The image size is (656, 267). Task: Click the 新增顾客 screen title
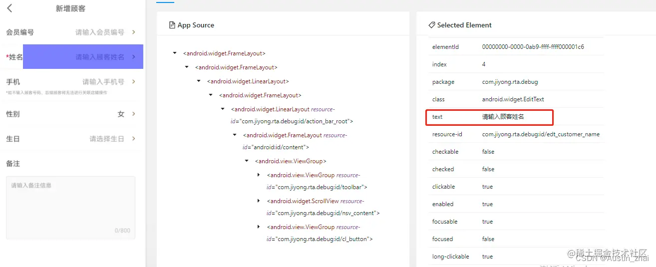(x=70, y=8)
